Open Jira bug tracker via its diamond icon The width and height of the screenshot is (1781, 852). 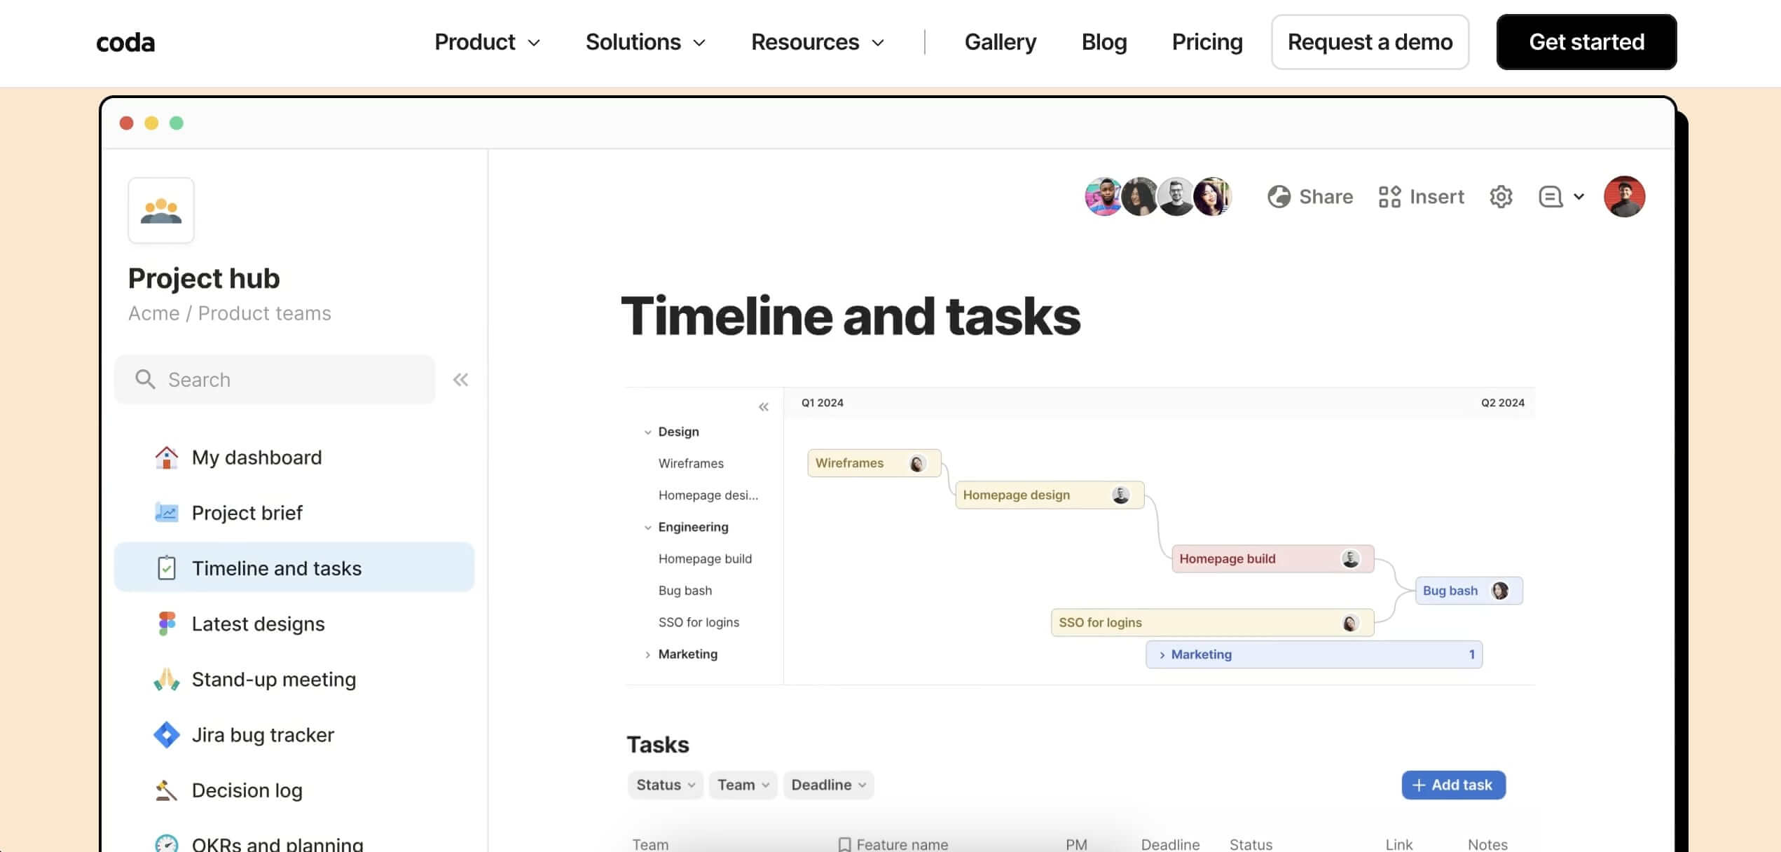(x=166, y=734)
